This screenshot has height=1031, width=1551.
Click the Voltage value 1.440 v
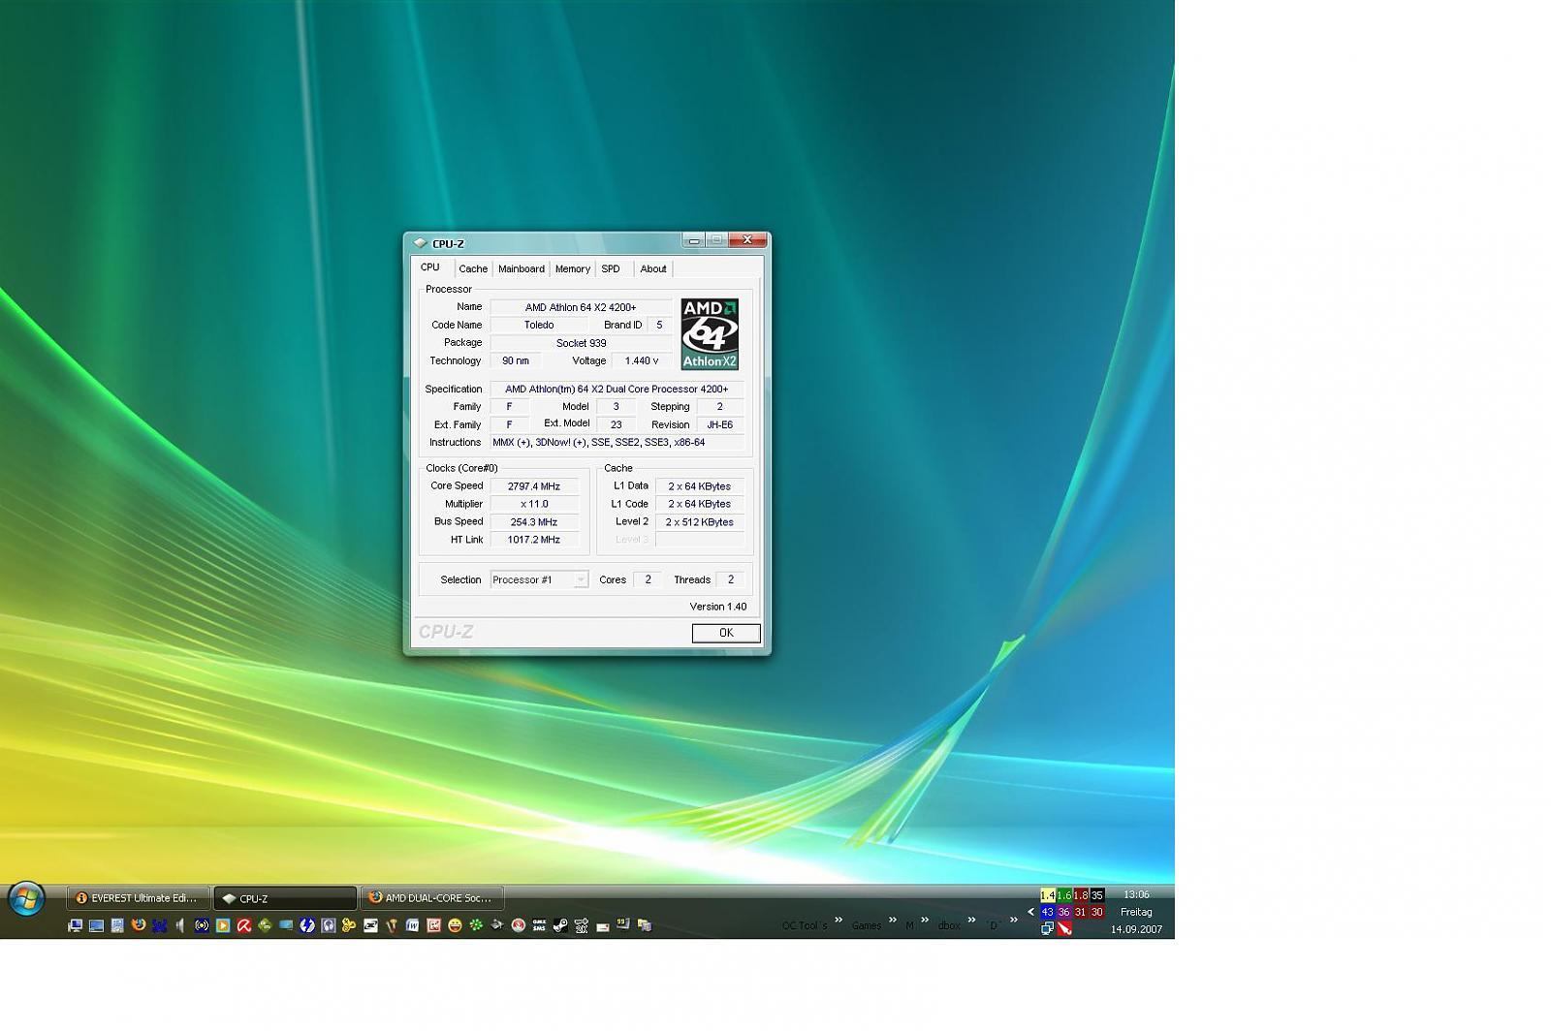pos(642,360)
